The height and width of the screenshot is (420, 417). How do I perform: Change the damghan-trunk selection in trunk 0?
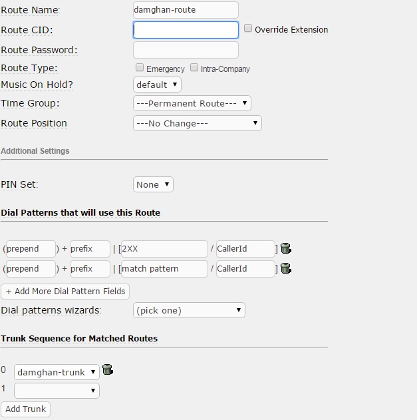pyautogui.click(x=57, y=372)
